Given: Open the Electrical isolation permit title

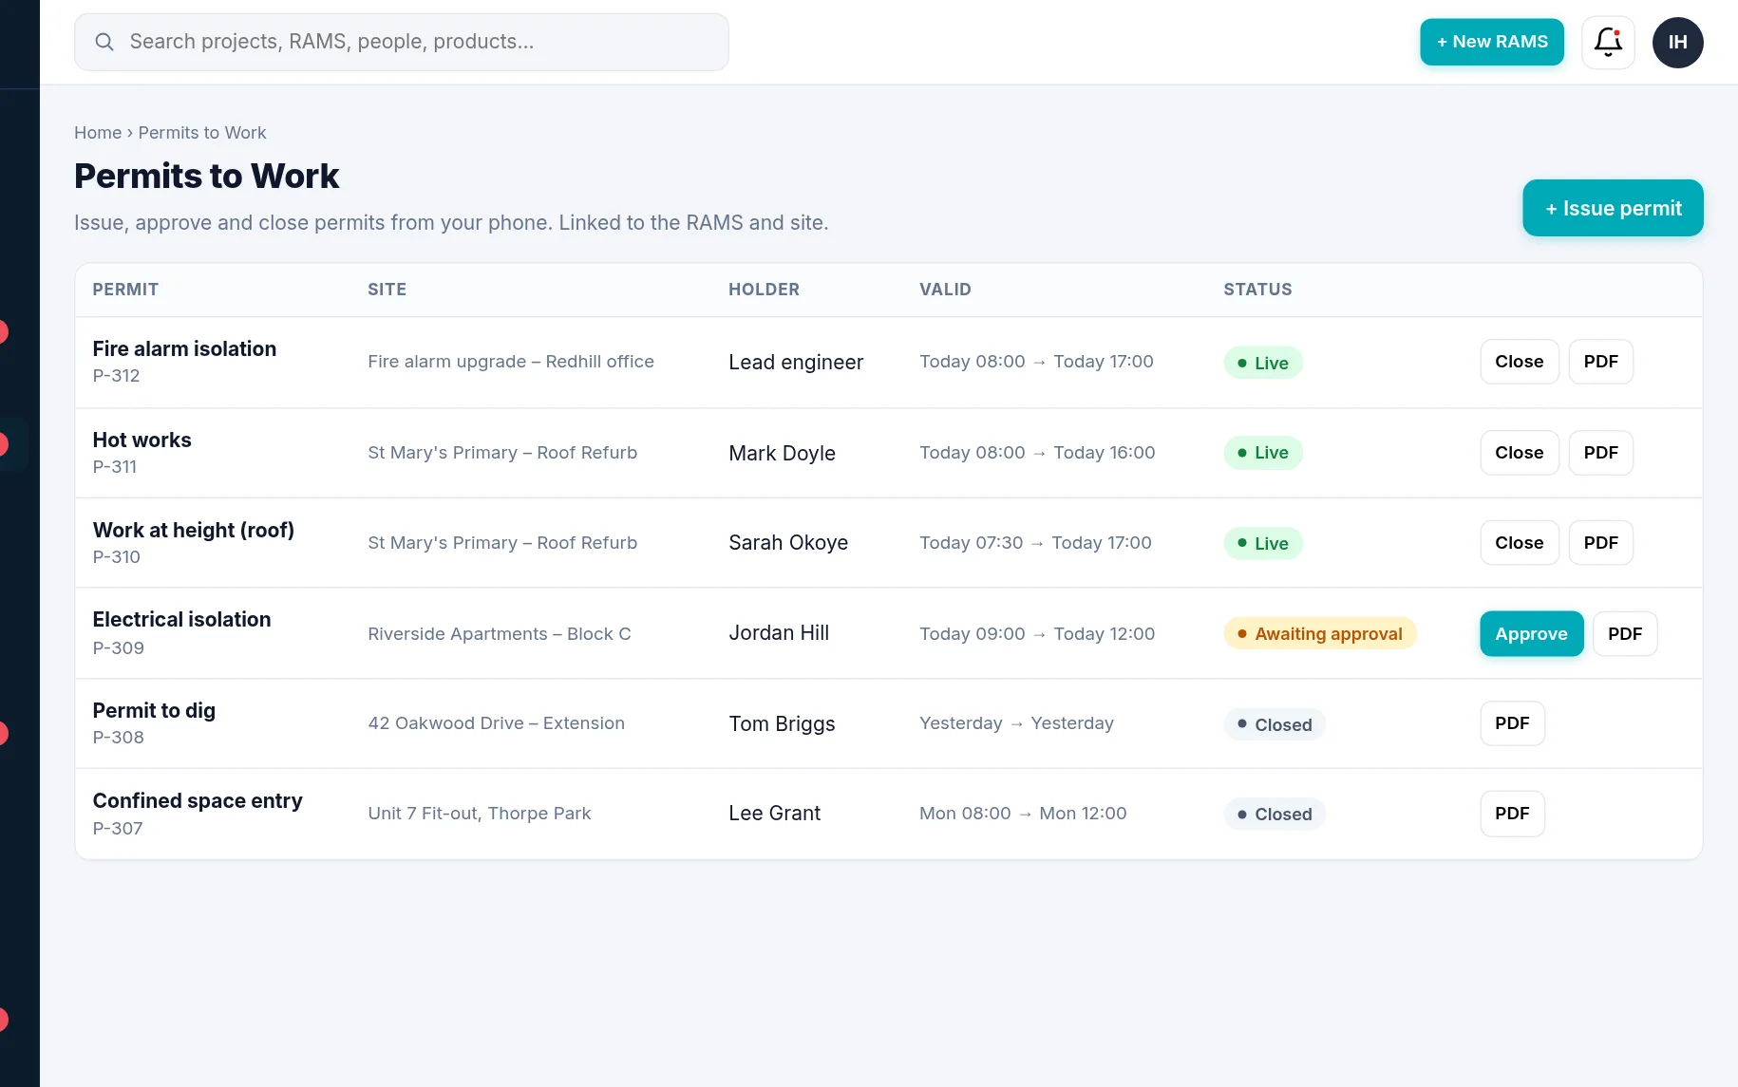Looking at the screenshot, I should (181, 620).
